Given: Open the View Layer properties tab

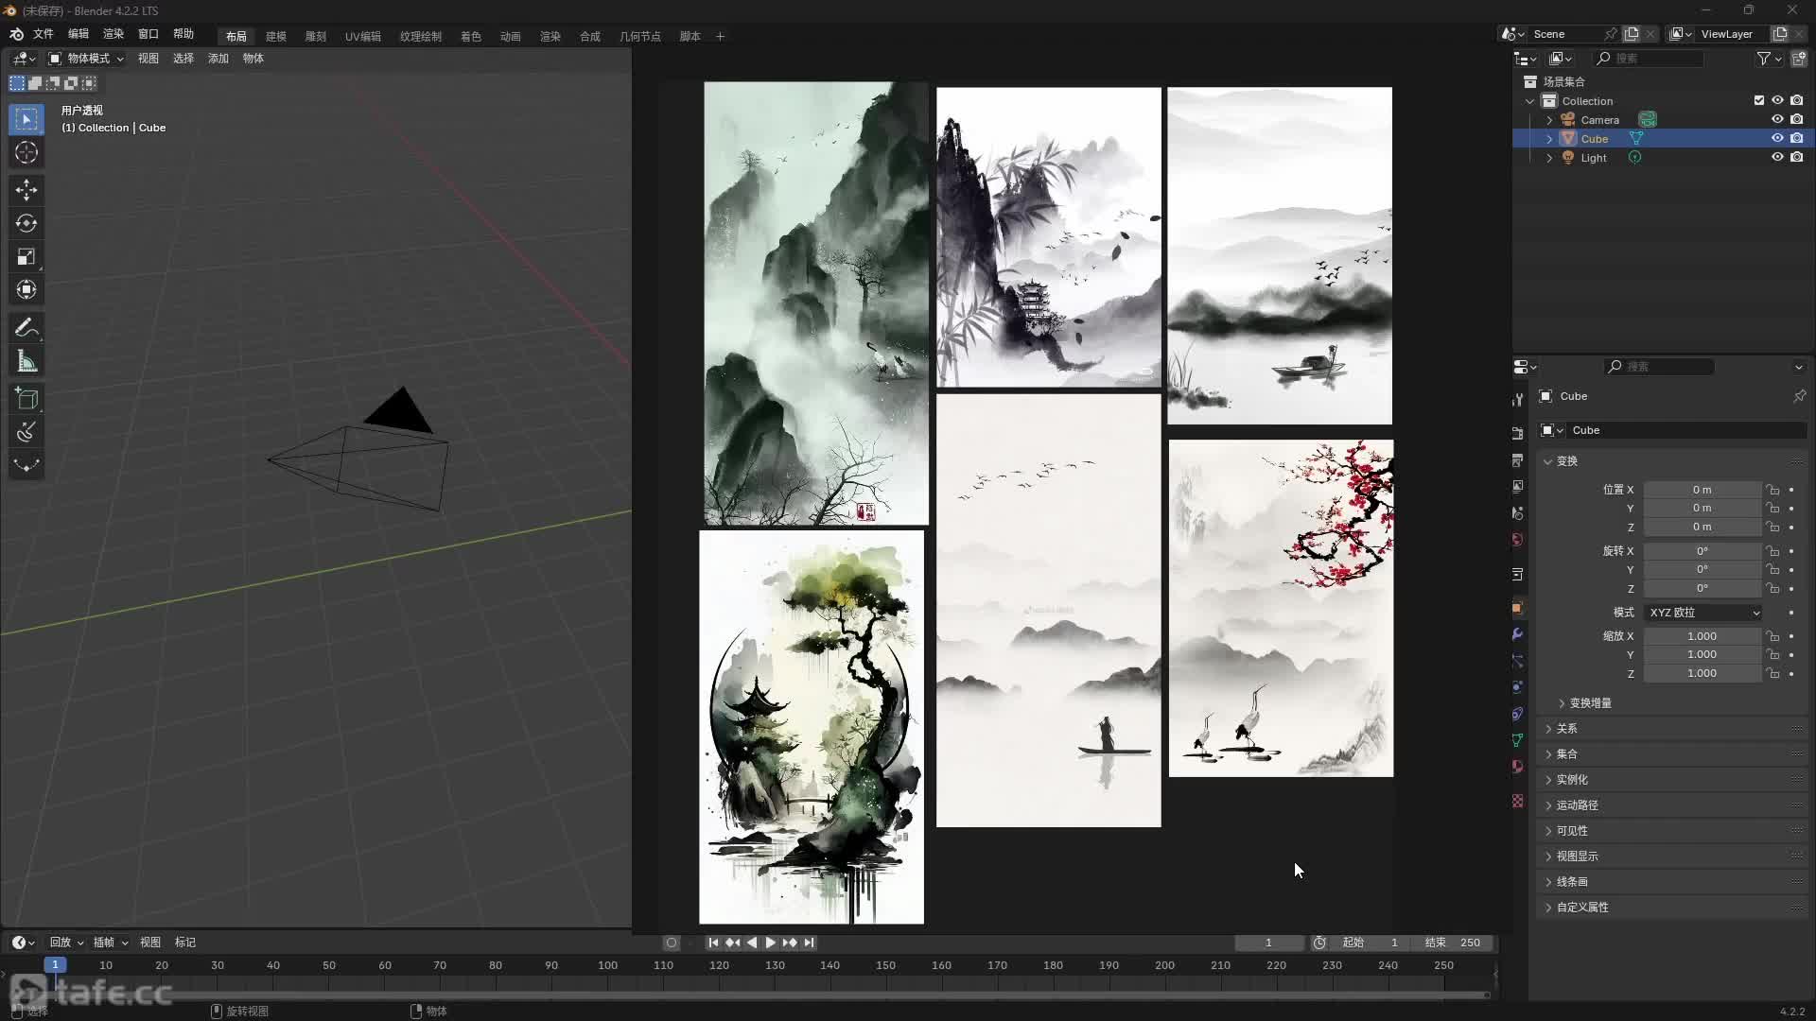Looking at the screenshot, I should tap(1518, 487).
